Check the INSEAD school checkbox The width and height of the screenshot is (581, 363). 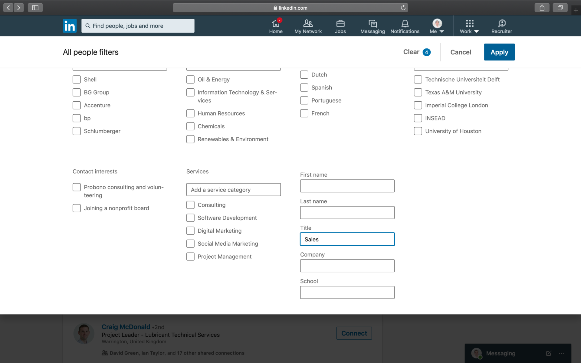pyautogui.click(x=418, y=118)
